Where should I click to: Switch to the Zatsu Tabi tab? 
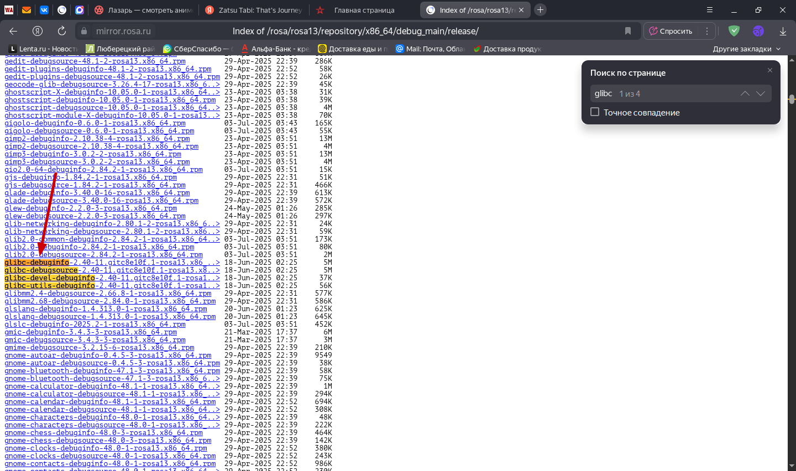click(254, 10)
